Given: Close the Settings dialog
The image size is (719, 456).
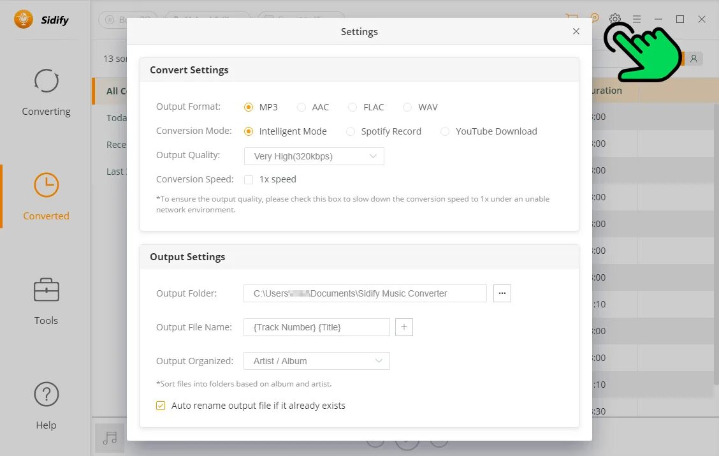Looking at the screenshot, I should click(x=576, y=31).
